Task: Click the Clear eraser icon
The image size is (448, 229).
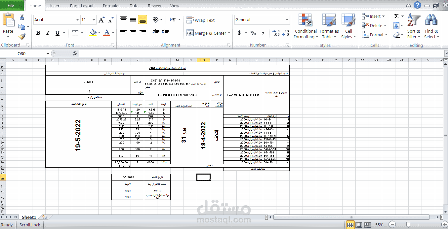Action: (397, 35)
